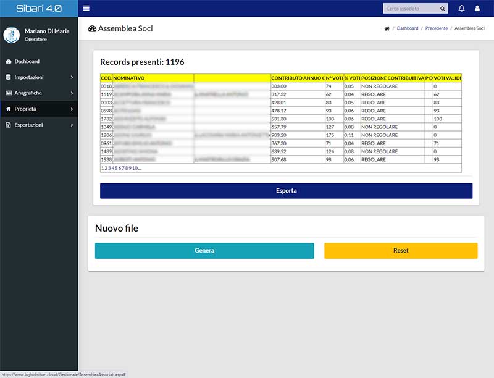Toggle the hamburger sidebar menu
Viewport: 494px width, 378px height.
[x=86, y=8]
